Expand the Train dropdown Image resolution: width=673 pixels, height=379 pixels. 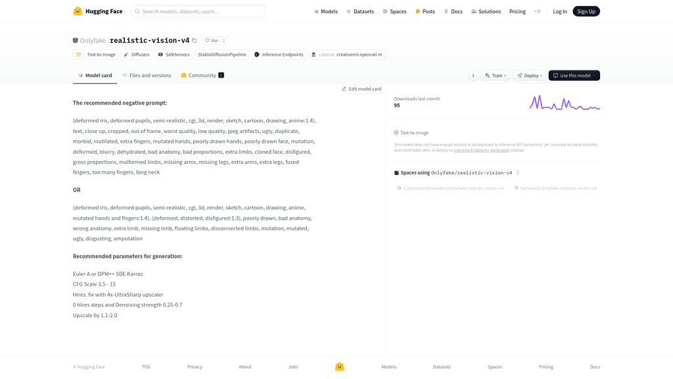496,76
